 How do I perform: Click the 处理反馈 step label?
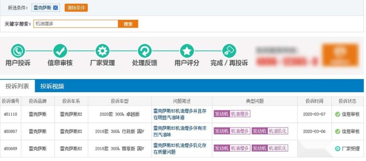point(145,63)
